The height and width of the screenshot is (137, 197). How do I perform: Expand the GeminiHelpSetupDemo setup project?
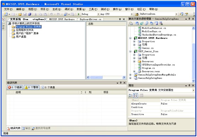(130, 78)
